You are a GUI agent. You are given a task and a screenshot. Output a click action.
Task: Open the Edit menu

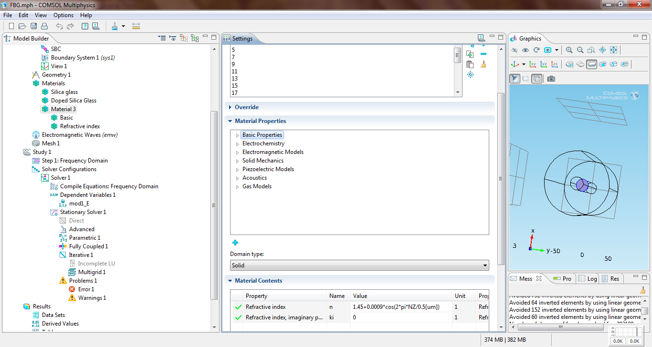coord(23,15)
